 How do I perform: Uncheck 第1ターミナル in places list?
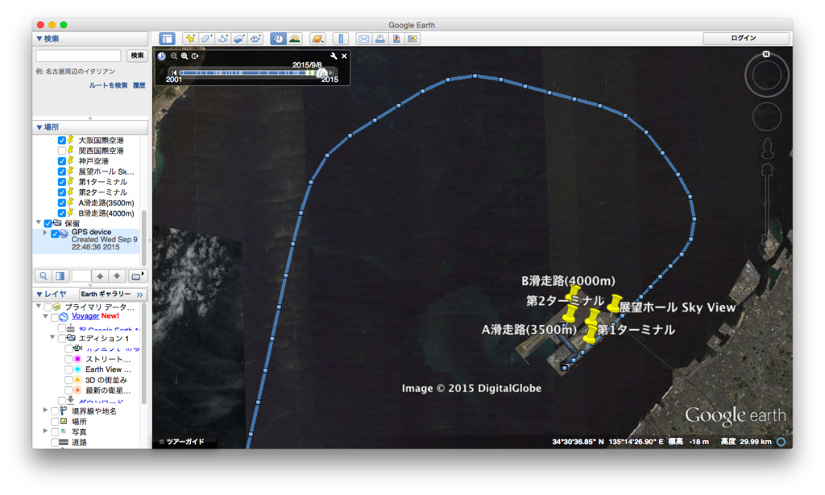click(x=61, y=182)
